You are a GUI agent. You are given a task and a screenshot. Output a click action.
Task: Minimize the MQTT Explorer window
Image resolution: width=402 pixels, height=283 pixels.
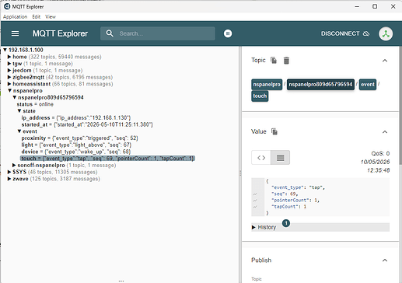[357, 6]
